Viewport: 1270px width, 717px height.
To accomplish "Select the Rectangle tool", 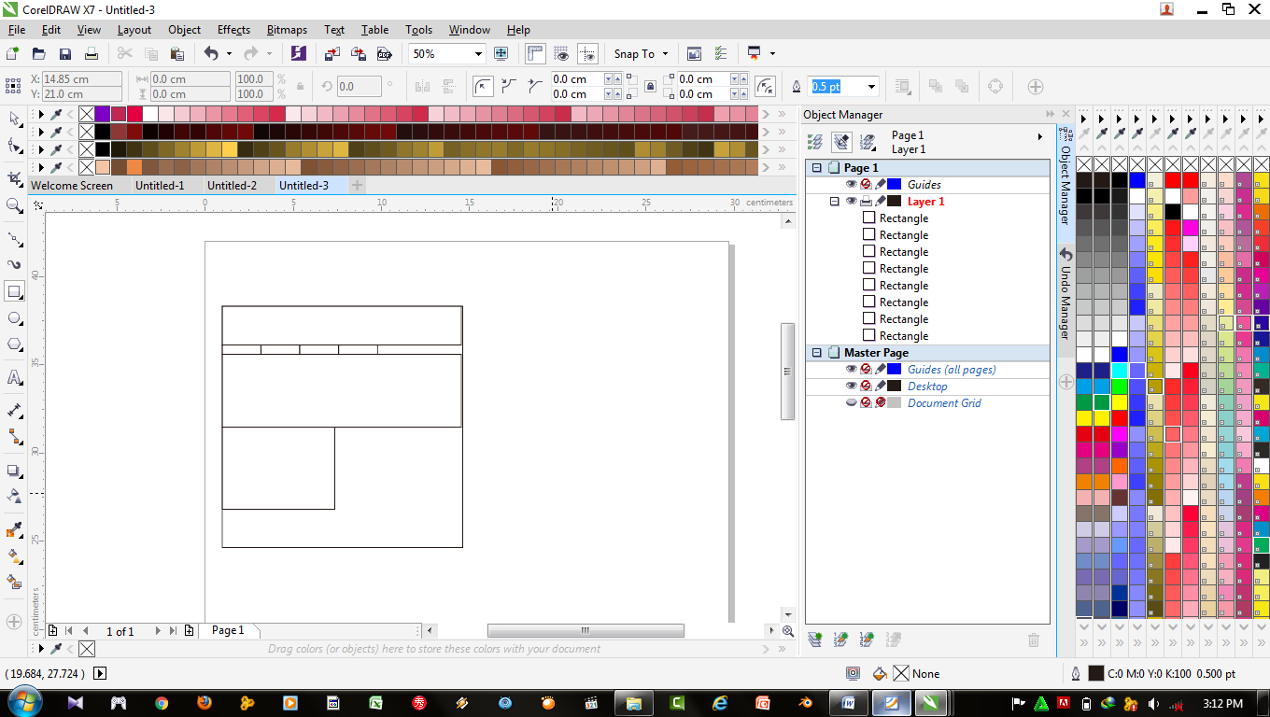I will [13, 292].
